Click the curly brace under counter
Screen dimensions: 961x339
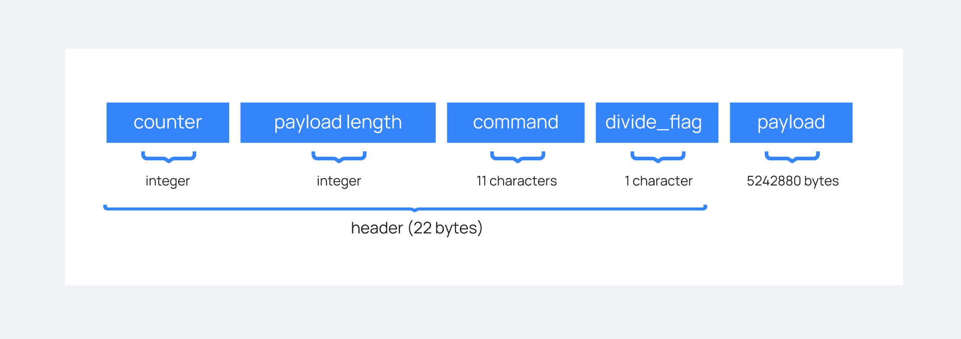pyautogui.click(x=168, y=157)
